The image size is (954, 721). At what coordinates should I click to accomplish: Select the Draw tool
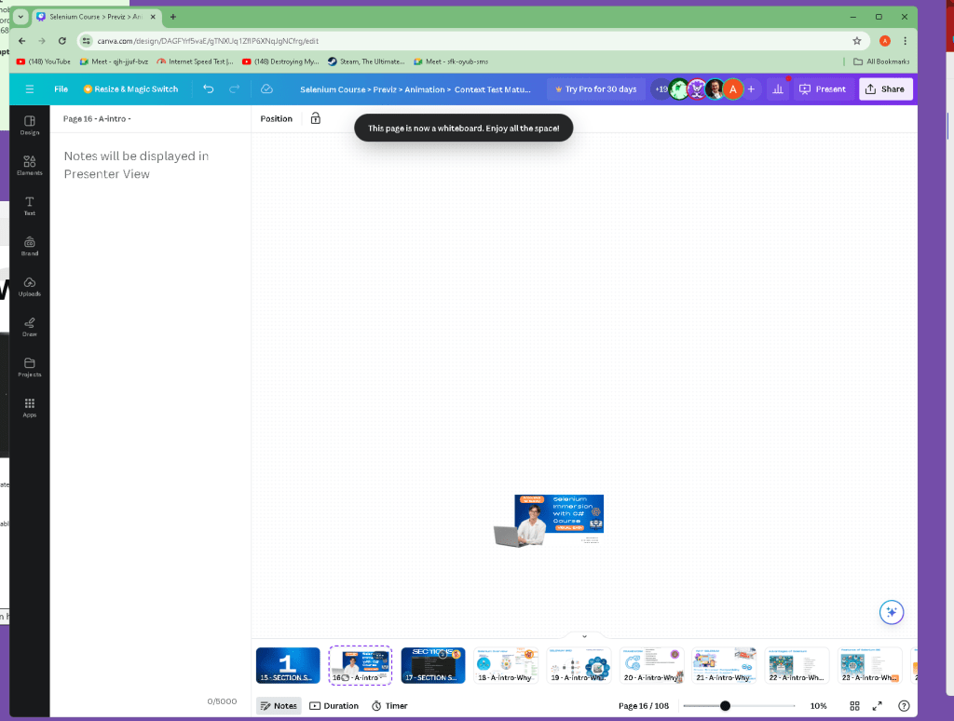tap(29, 327)
